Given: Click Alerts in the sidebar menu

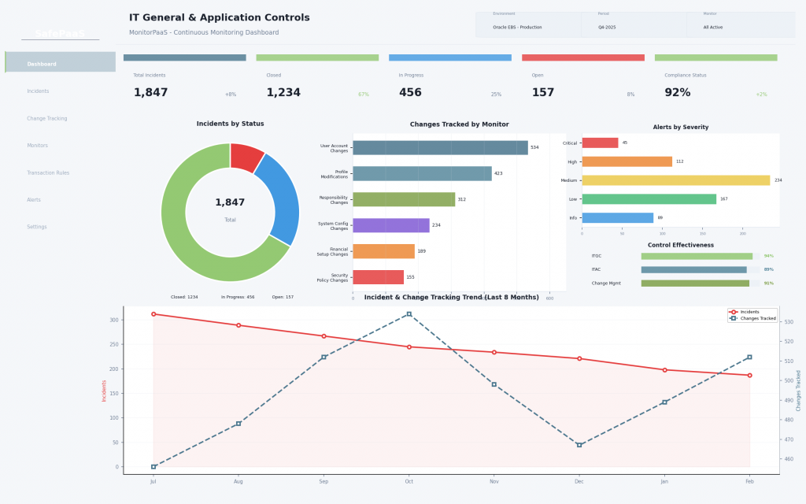Looking at the screenshot, I should 34,199.
